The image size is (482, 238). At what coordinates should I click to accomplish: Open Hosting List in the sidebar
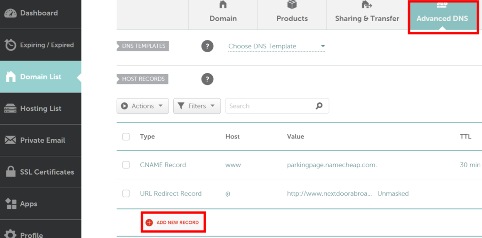tap(40, 108)
